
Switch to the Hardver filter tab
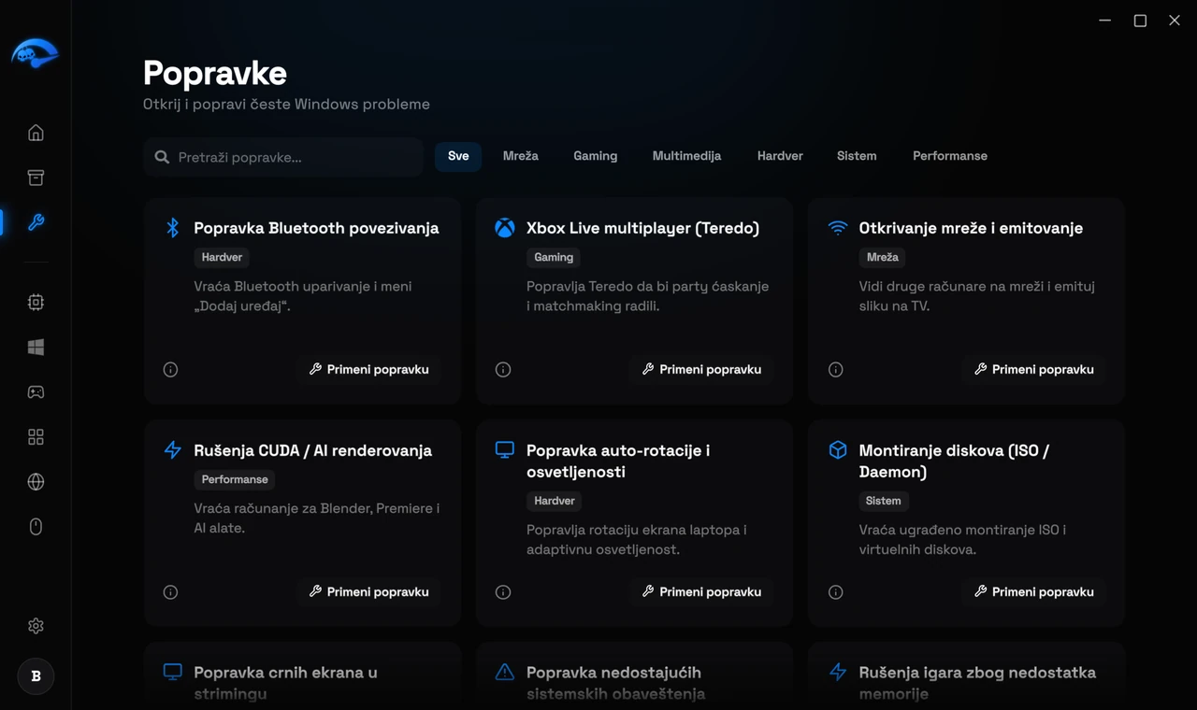point(780,156)
